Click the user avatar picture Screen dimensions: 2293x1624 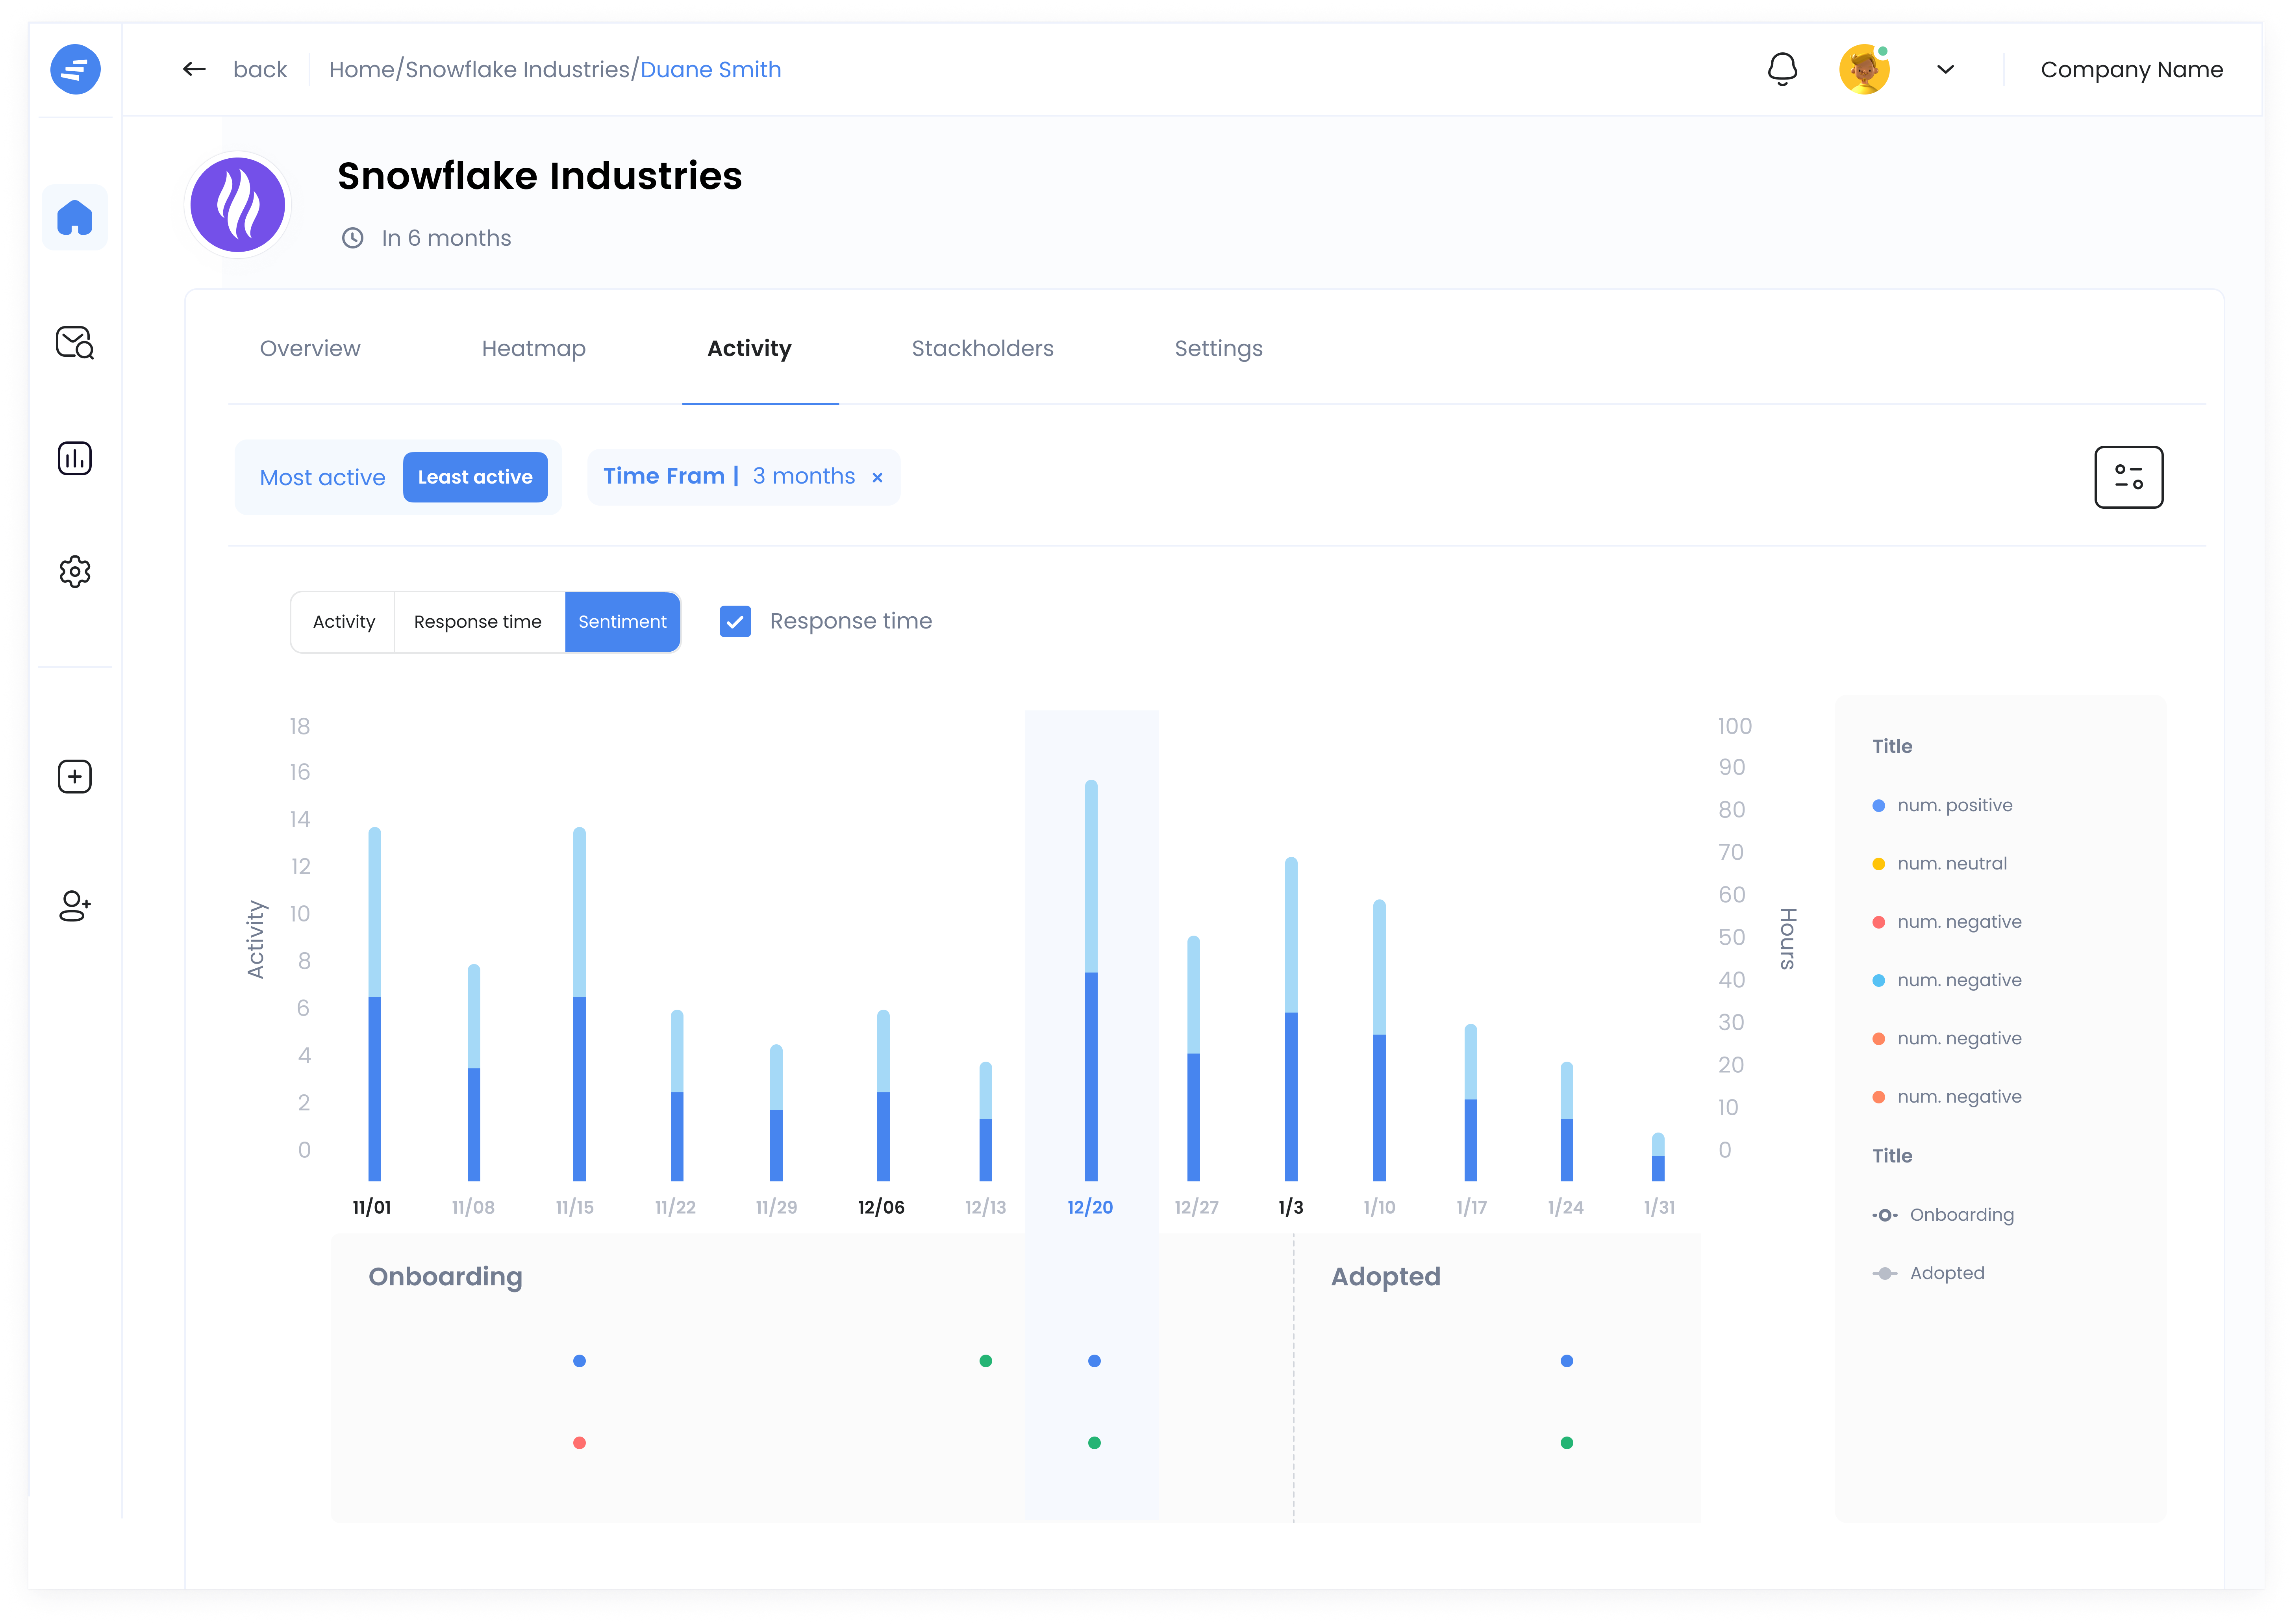[x=1864, y=69]
